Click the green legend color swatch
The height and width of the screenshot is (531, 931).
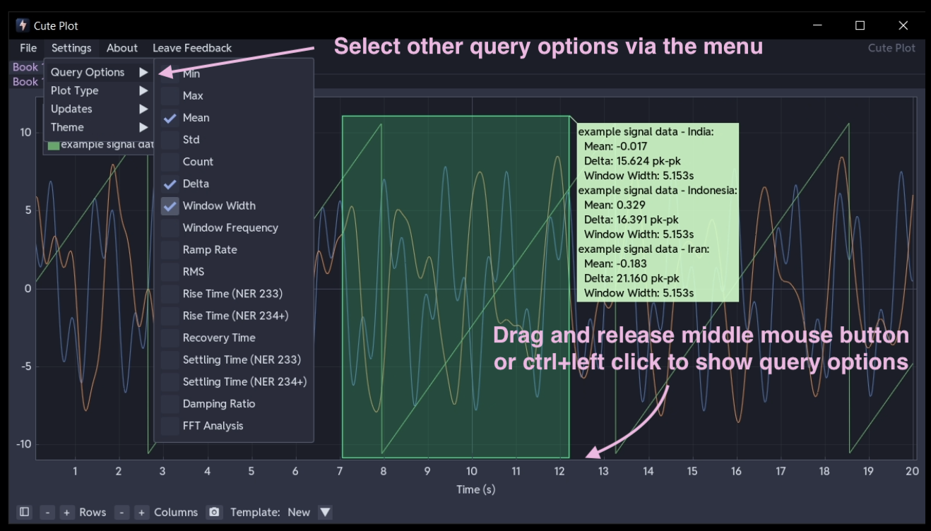click(x=54, y=145)
